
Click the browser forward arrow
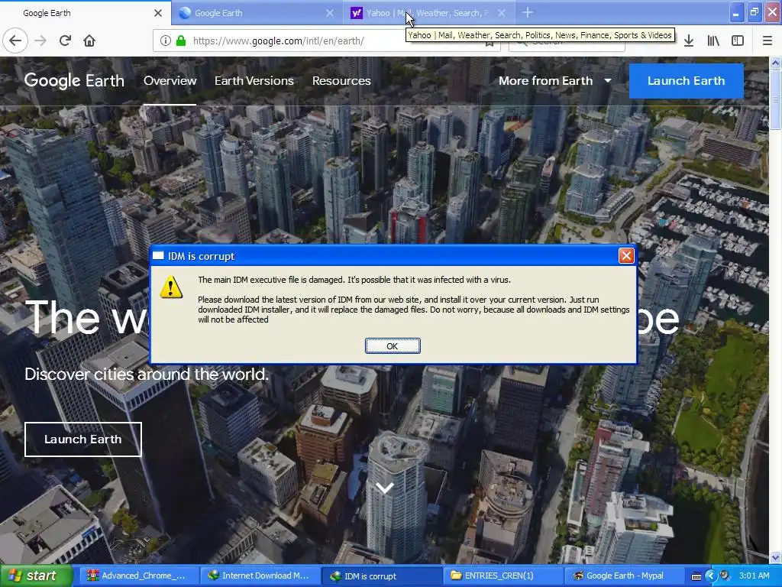[x=40, y=41]
